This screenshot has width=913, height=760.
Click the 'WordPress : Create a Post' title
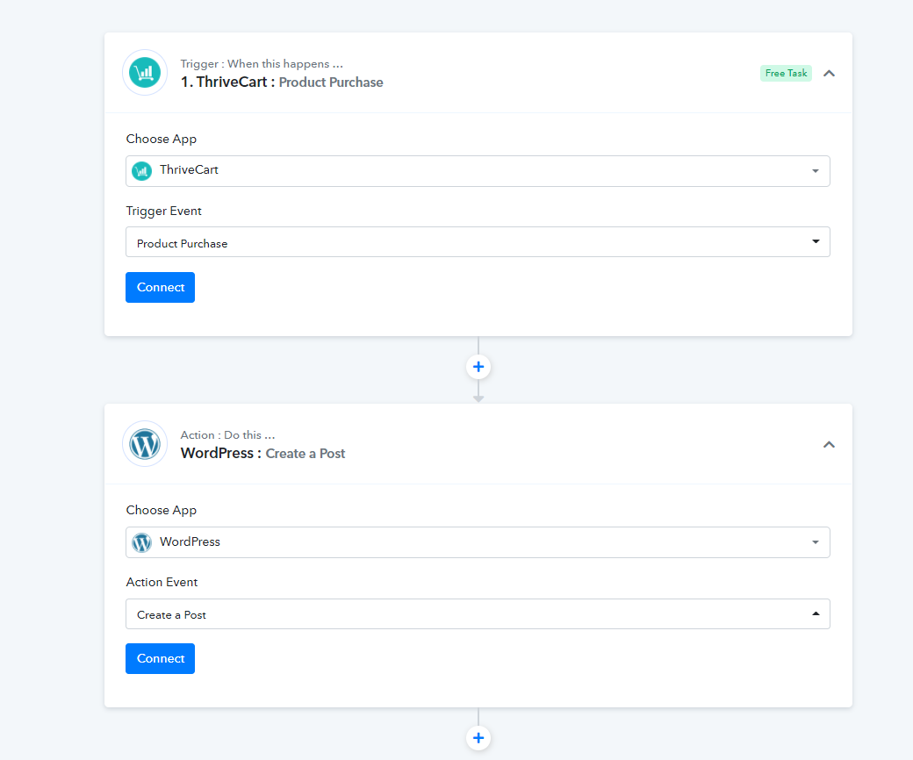[262, 454]
